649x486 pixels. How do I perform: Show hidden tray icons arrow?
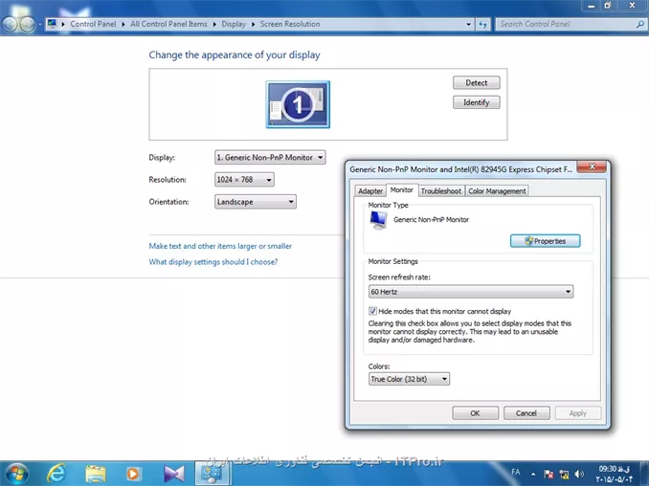(x=533, y=474)
